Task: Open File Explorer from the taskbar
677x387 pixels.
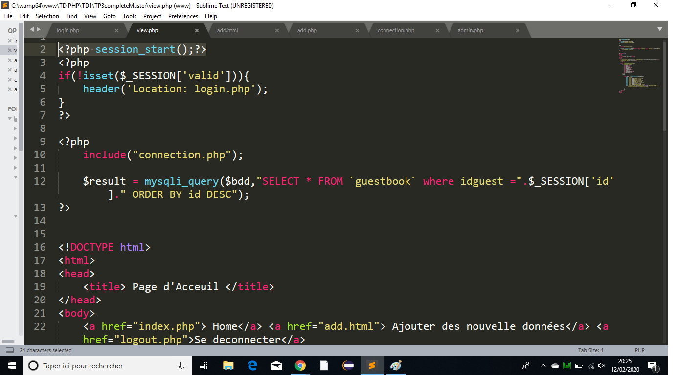Action: point(228,365)
